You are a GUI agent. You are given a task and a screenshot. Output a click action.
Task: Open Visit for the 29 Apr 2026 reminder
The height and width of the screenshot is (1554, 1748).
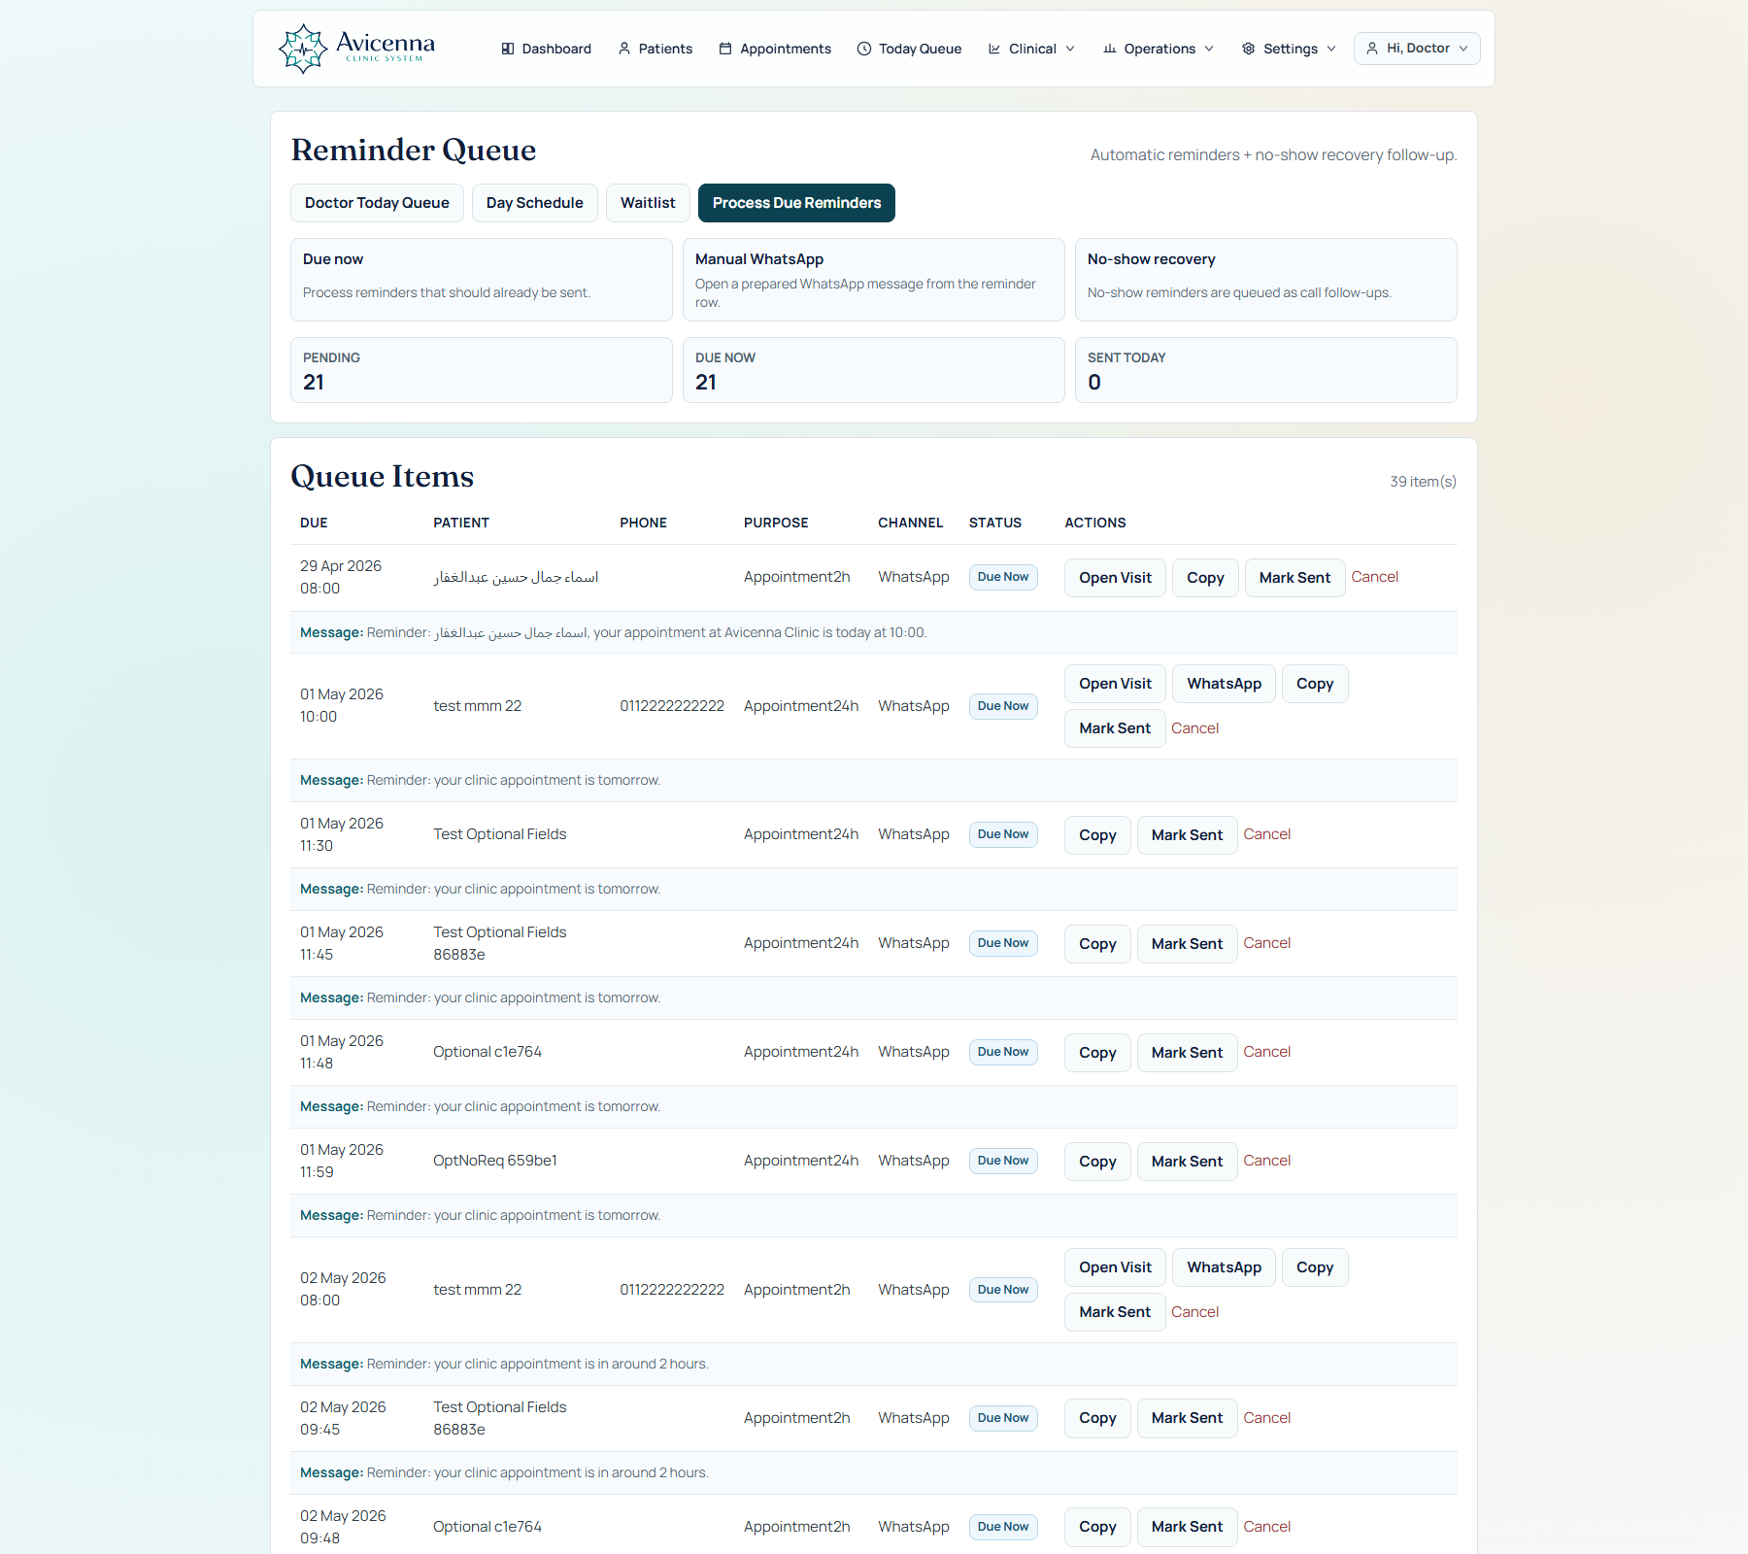click(1115, 578)
